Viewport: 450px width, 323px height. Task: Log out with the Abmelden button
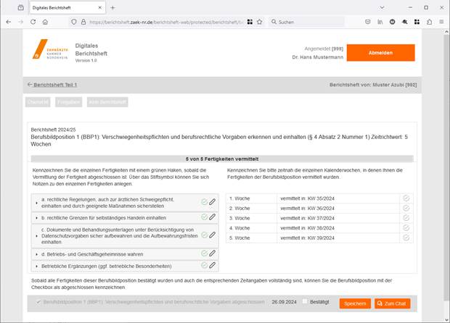pyautogui.click(x=380, y=53)
